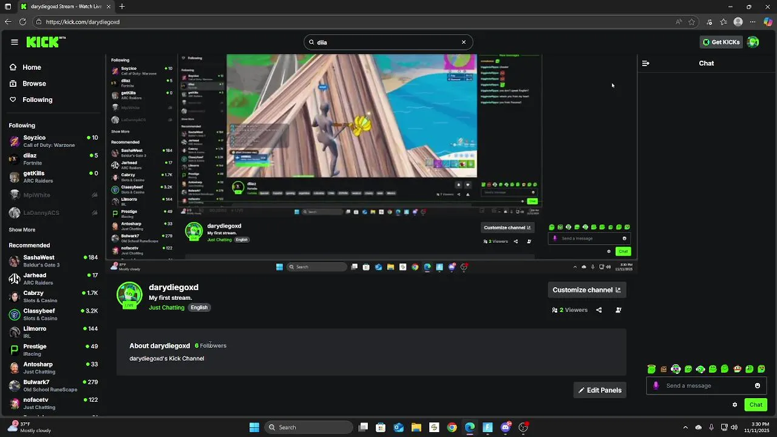Open Discord from the taskbar
The height and width of the screenshot is (437, 777).
click(506, 427)
